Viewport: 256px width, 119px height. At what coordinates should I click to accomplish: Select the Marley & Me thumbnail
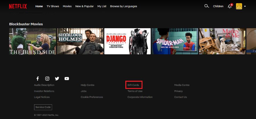click(x=222, y=41)
